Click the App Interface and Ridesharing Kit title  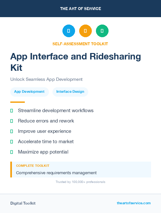pos(76,62)
